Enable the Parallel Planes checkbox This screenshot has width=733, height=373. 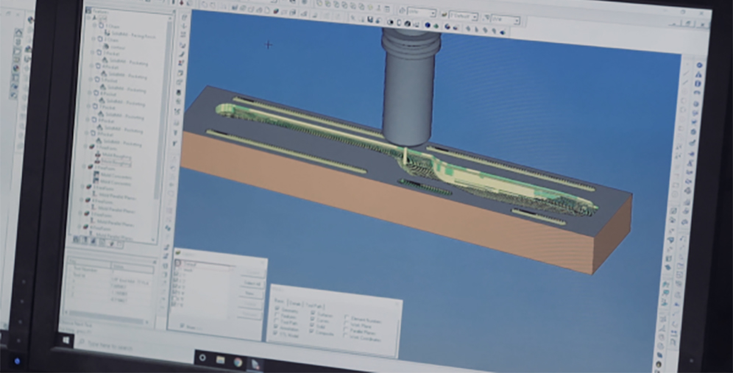346,330
